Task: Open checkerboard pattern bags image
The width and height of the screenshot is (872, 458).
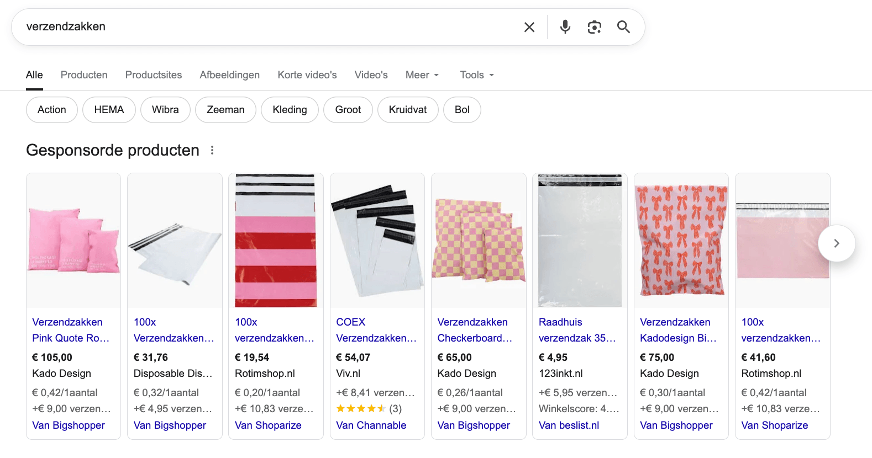Action: [x=479, y=241]
